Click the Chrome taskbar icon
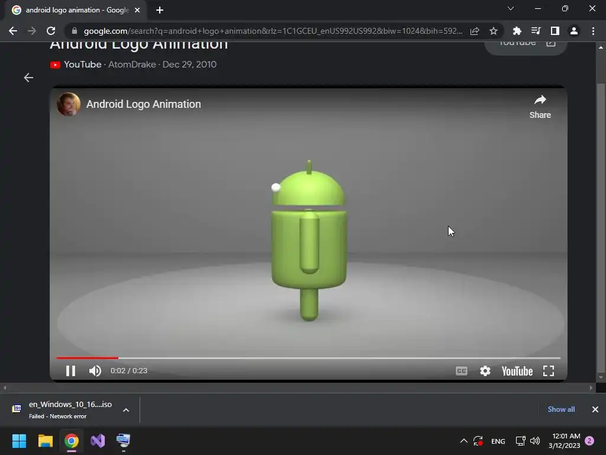The width and height of the screenshot is (606, 455). 72,441
